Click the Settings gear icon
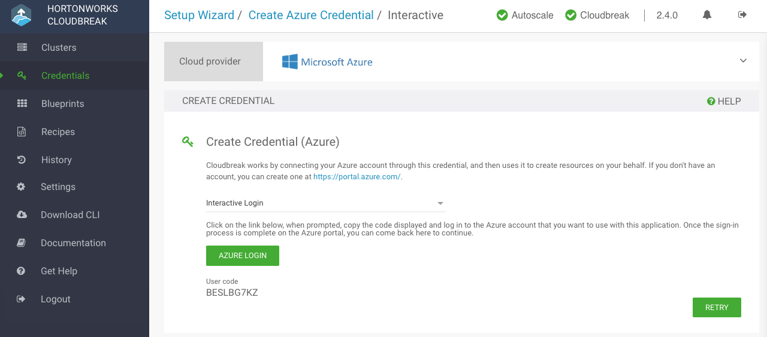Screen dimensions: 767x337 tap(22, 186)
